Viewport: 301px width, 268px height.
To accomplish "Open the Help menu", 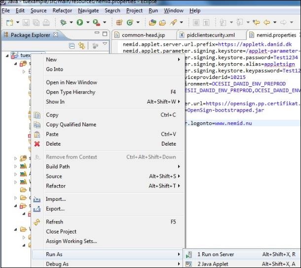I will pos(195,10).
